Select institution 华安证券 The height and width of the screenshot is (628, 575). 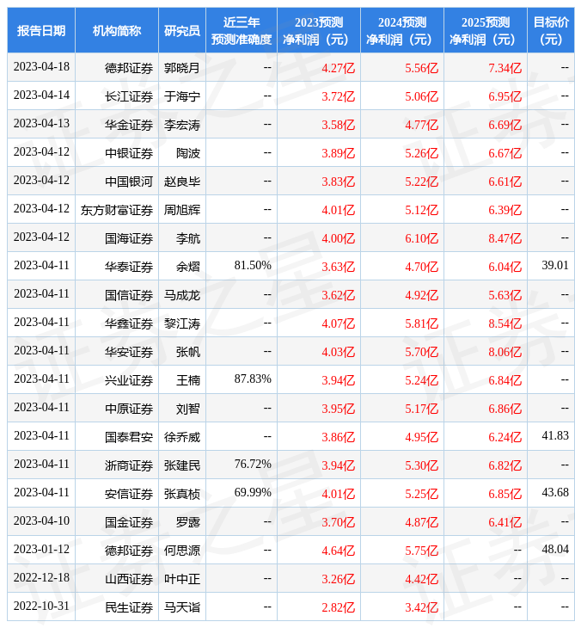tap(129, 352)
